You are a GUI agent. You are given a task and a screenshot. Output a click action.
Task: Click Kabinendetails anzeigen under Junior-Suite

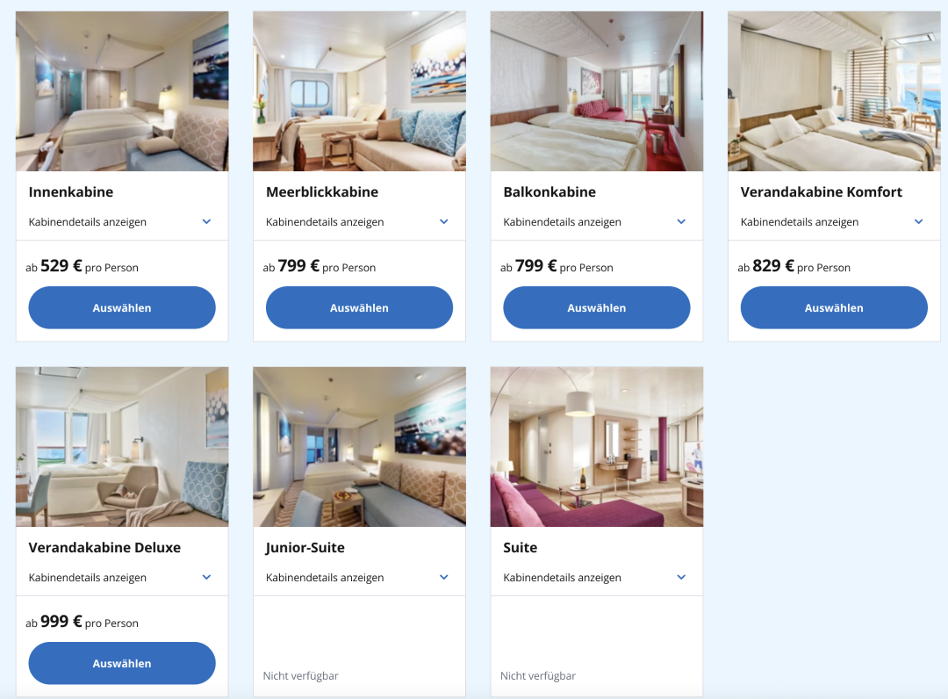[325, 578]
